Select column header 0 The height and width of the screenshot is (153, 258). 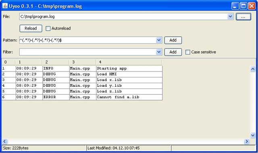[x=8, y=62]
